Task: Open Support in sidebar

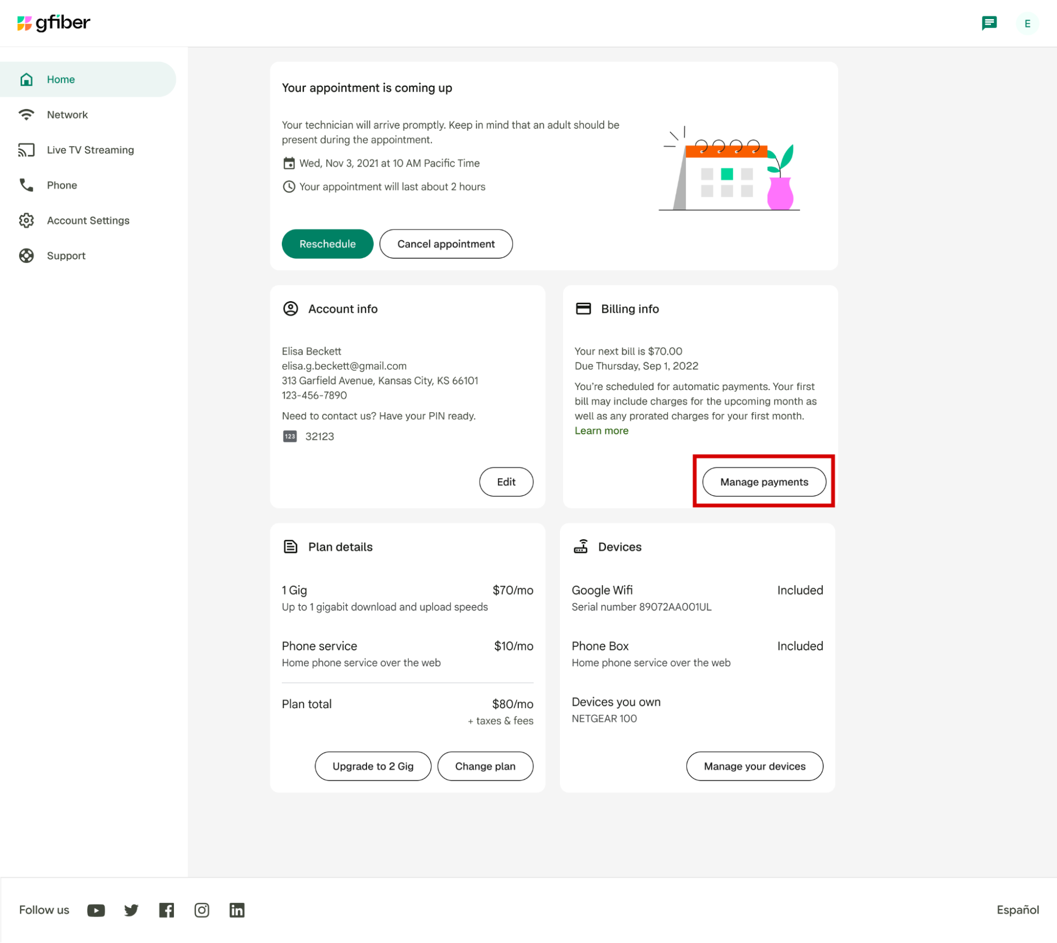Action: (88, 256)
